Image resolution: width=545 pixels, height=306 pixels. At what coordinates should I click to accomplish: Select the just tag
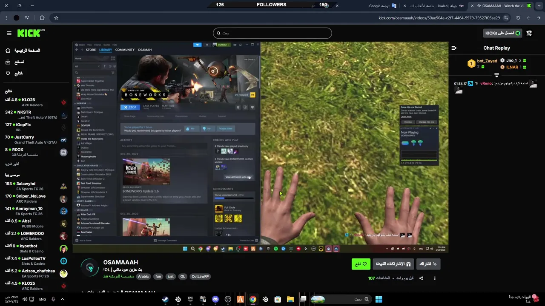(x=170, y=277)
